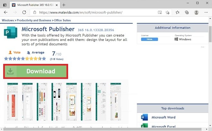This screenshot has height=131, width=212.
Task: Open the seventh screenshot thumbnail
Action: pyautogui.click(x=101, y=102)
